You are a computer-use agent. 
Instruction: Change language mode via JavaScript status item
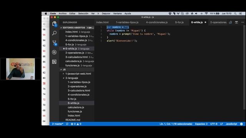pyautogui.click(x=231, y=124)
